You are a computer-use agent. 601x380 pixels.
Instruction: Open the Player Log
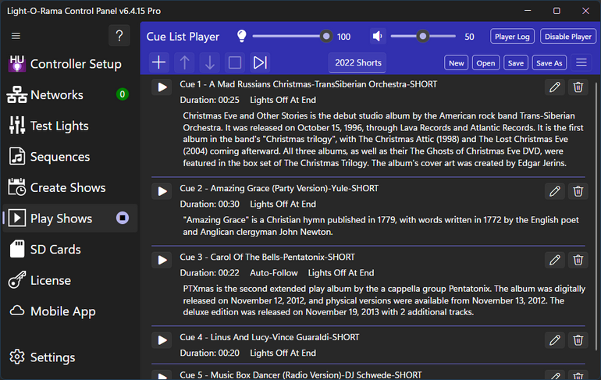(512, 37)
